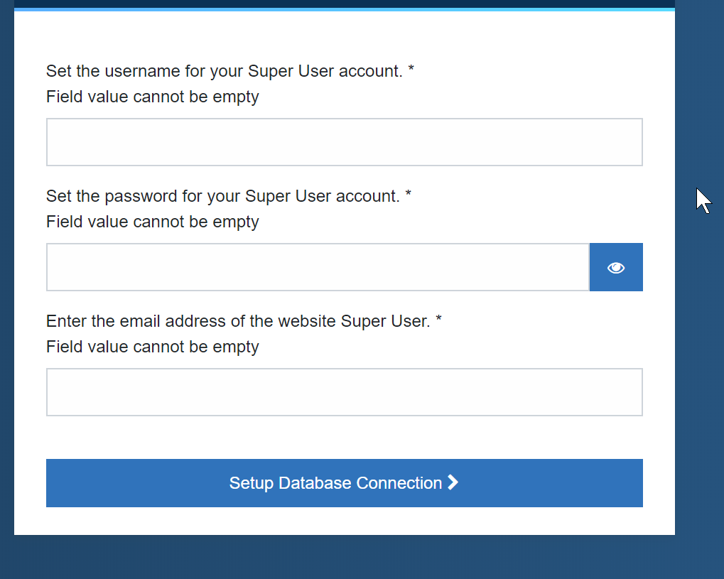Screen dimensions: 724x579
Task: Focus the Super User password input field
Action: (x=318, y=267)
